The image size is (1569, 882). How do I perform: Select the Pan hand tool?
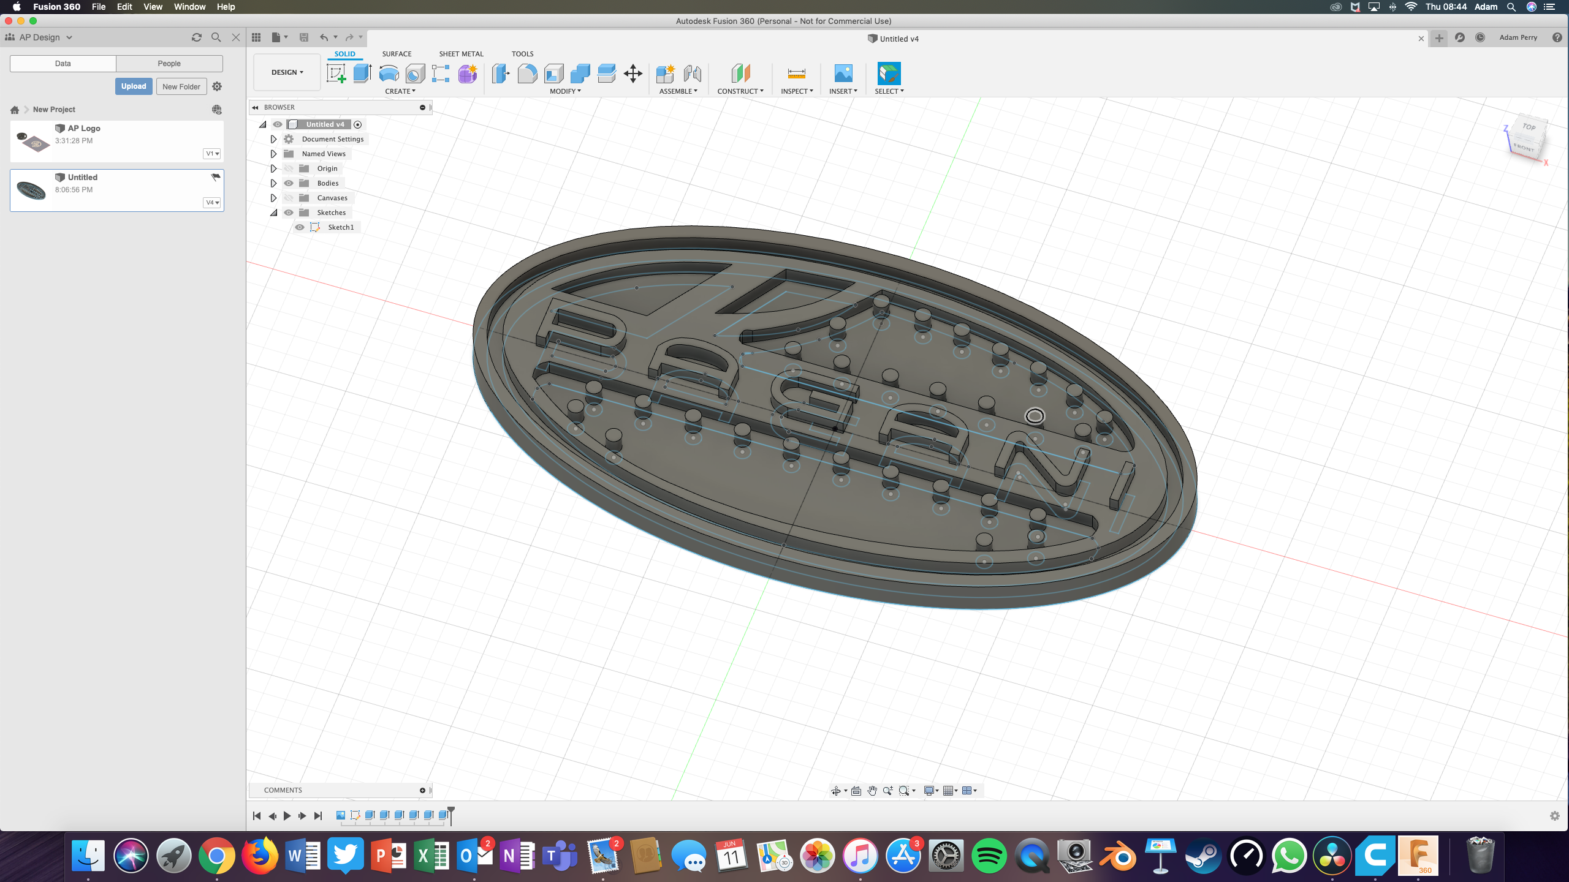[872, 791]
